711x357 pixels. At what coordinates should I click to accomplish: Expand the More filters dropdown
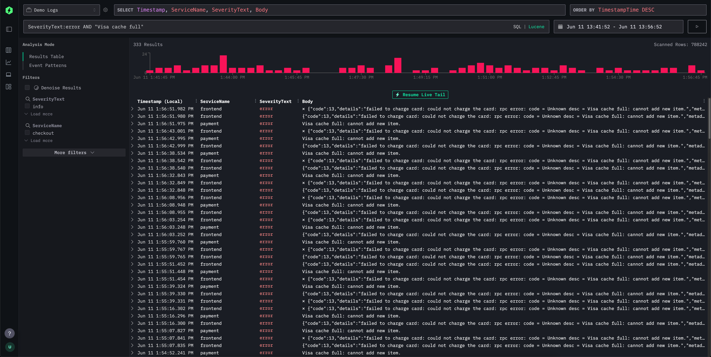point(74,153)
